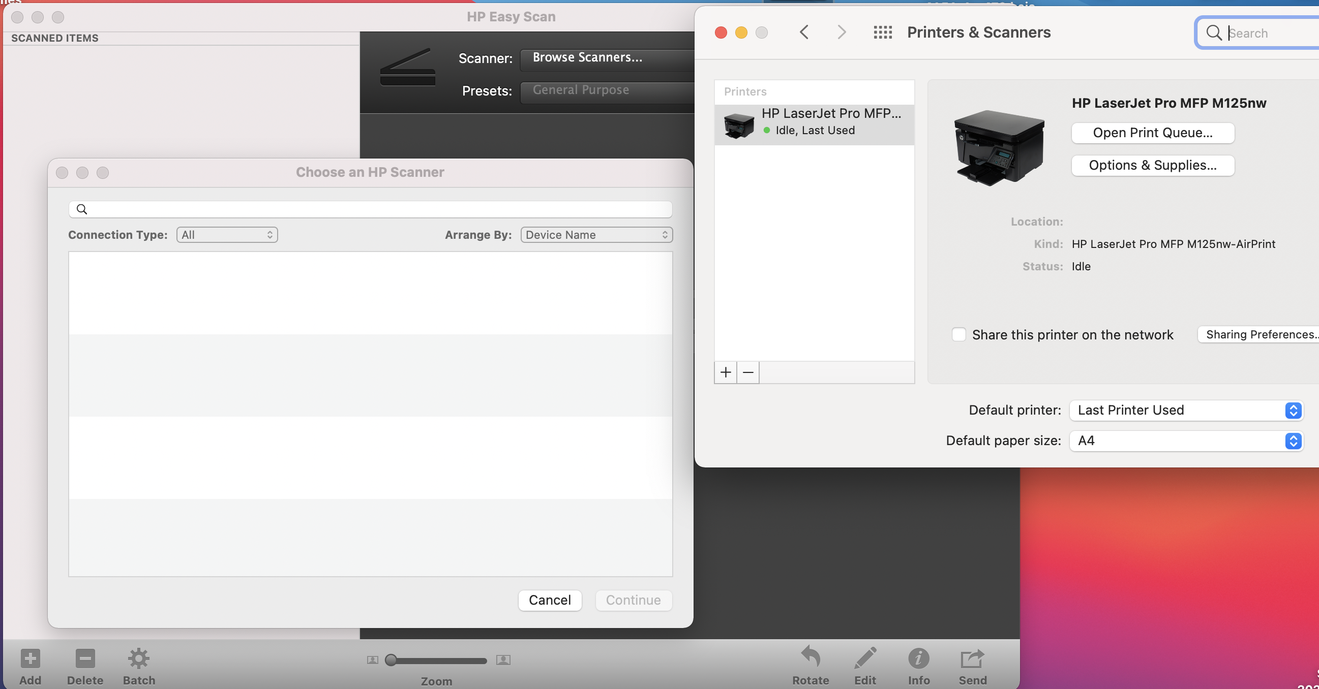The width and height of the screenshot is (1319, 689).
Task: Add a printer with plus button
Action: point(726,372)
